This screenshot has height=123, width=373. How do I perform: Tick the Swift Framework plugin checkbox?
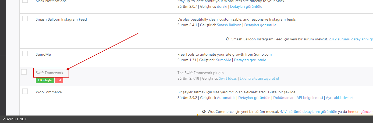24,72
